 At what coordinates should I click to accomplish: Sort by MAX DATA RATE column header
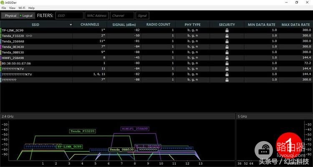point(295,25)
